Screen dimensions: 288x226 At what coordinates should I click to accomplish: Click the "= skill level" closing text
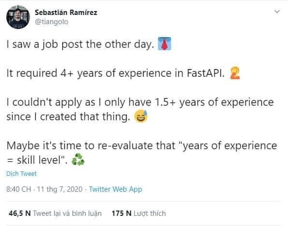(x=37, y=160)
